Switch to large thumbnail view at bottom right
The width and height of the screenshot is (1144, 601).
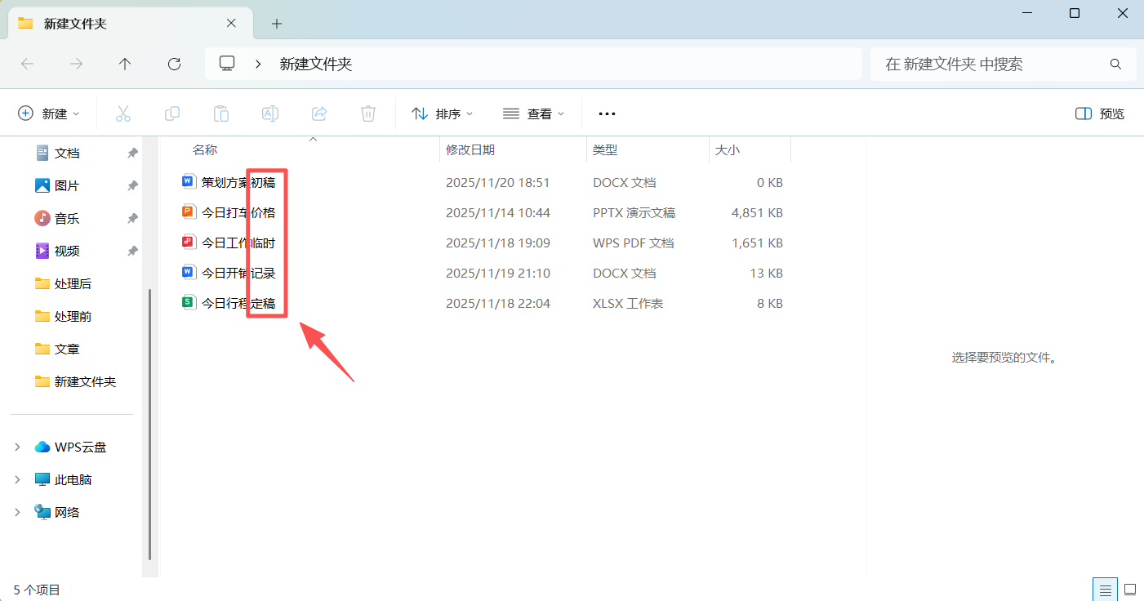point(1130,589)
